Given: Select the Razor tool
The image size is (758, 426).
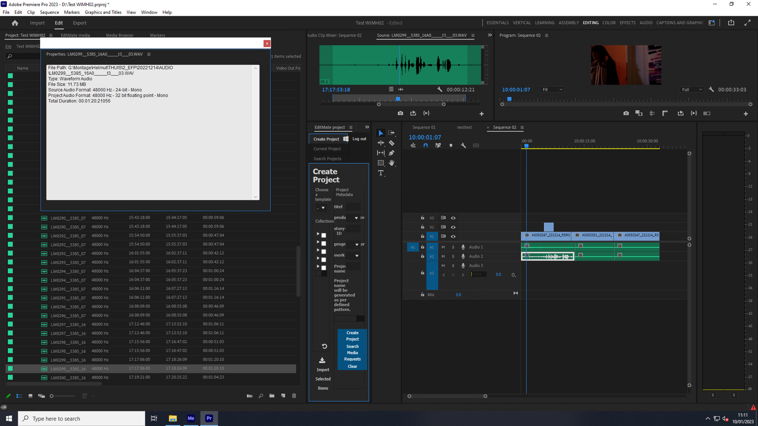Looking at the screenshot, I should 391,143.
